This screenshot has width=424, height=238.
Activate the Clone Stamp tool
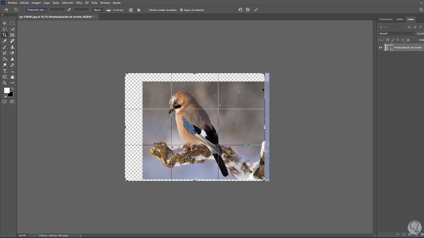[12, 47]
